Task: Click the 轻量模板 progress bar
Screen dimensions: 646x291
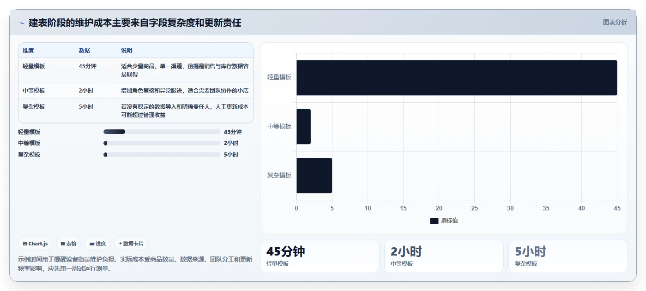Action: click(162, 132)
